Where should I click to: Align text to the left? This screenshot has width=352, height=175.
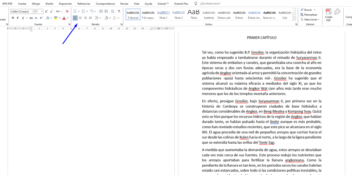tap(75, 18)
